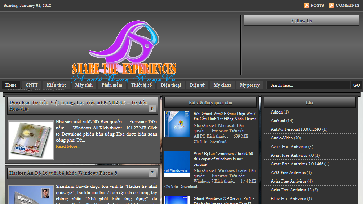Open the blue Windows genuine error thumbnail

pyautogui.click(x=177, y=164)
